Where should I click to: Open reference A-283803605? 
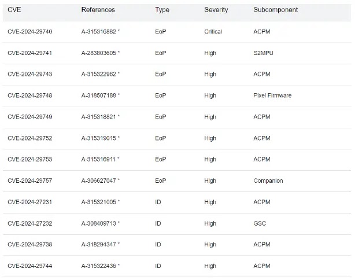point(99,53)
